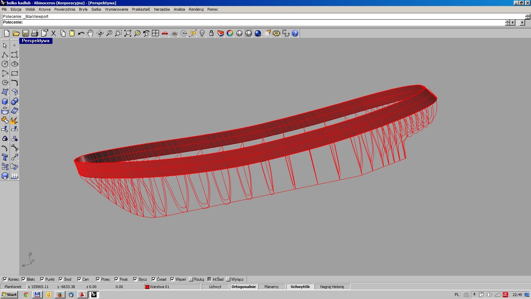531x299 pixels.
Task: Uncheck the Koniec object snap
Action: (5, 279)
